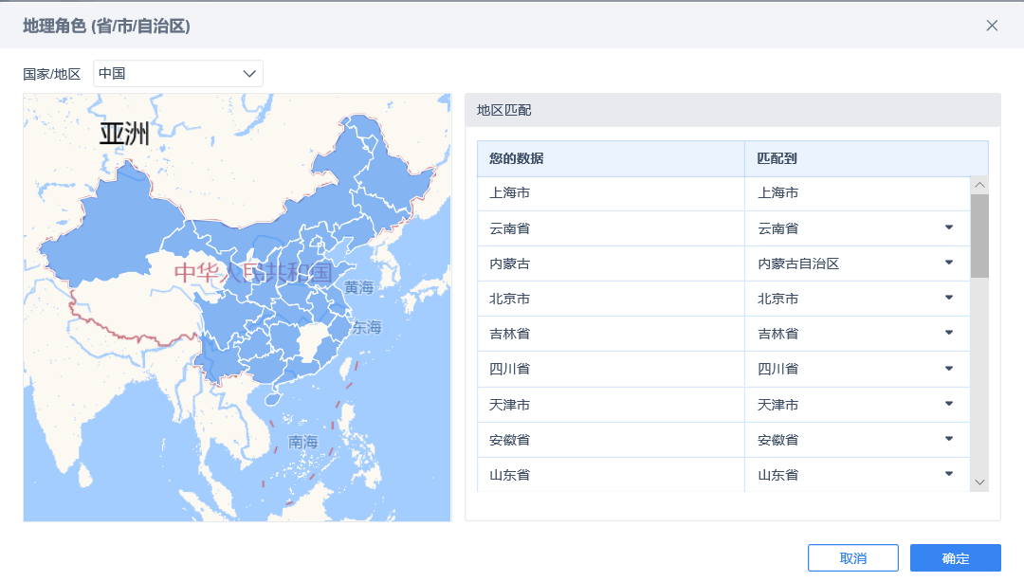Click the 匹配到 column header
Image resolution: width=1024 pixels, height=582 pixels.
[777, 158]
